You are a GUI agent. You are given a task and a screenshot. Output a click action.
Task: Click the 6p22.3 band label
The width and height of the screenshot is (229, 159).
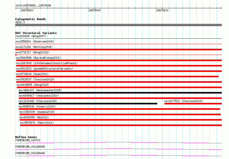20,22
